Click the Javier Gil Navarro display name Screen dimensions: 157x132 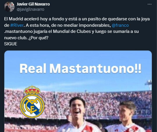pyautogui.click(x=33, y=4)
